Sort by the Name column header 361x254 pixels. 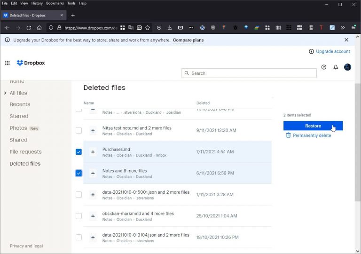(89, 103)
